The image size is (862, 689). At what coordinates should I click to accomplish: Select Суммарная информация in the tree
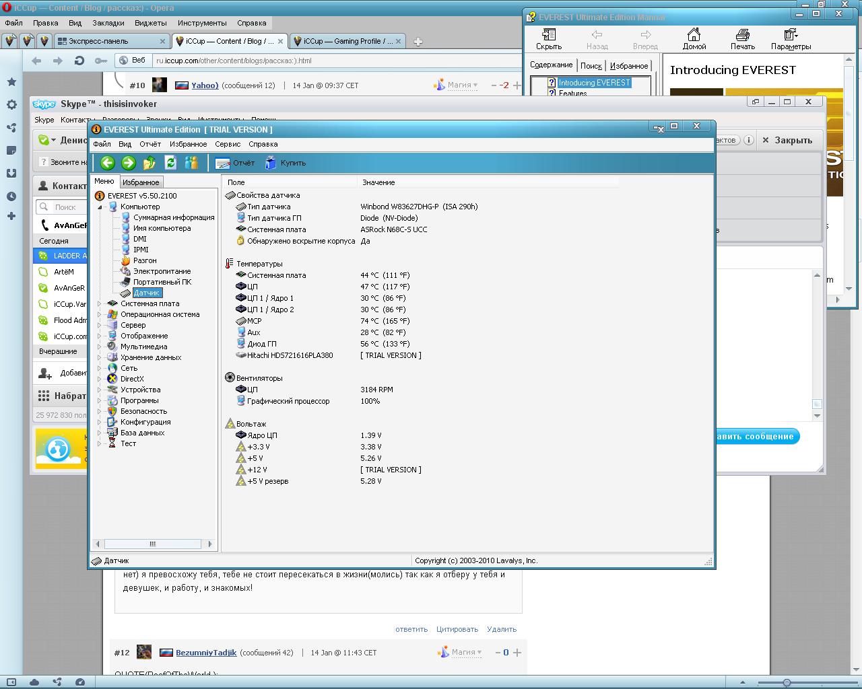(x=174, y=217)
